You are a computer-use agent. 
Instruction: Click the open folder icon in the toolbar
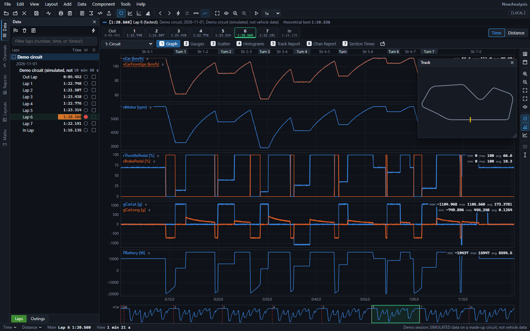(x=6, y=13)
